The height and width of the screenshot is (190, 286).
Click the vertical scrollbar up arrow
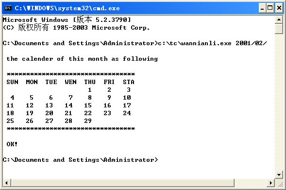point(279,19)
